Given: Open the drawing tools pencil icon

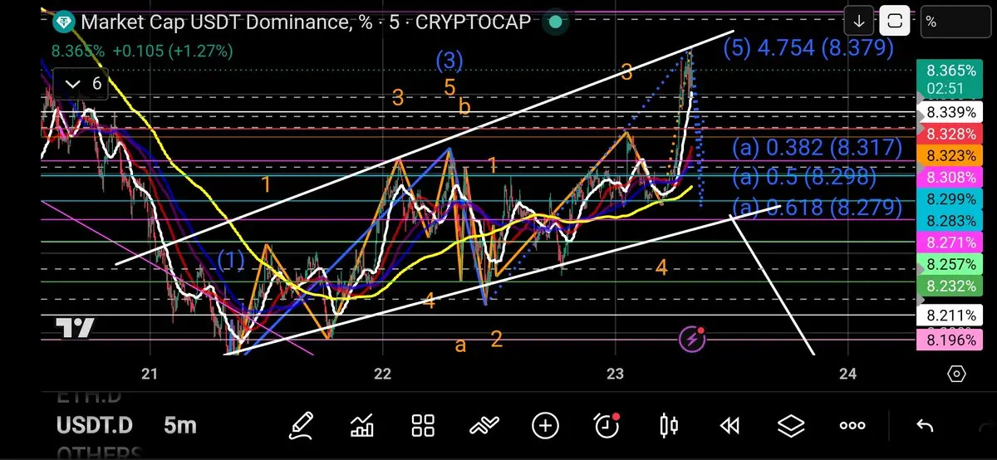Looking at the screenshot, I should [301, 426].
